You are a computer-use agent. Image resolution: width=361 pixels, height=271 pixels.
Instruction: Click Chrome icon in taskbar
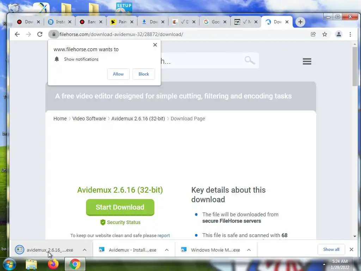click(x=75, y=264)
